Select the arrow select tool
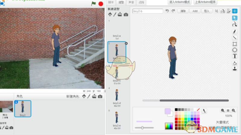The height and width of the screenshot is (135, 241). [235, 18]
